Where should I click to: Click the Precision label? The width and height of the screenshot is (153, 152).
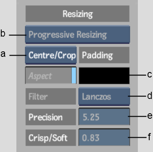coord(51,117)
